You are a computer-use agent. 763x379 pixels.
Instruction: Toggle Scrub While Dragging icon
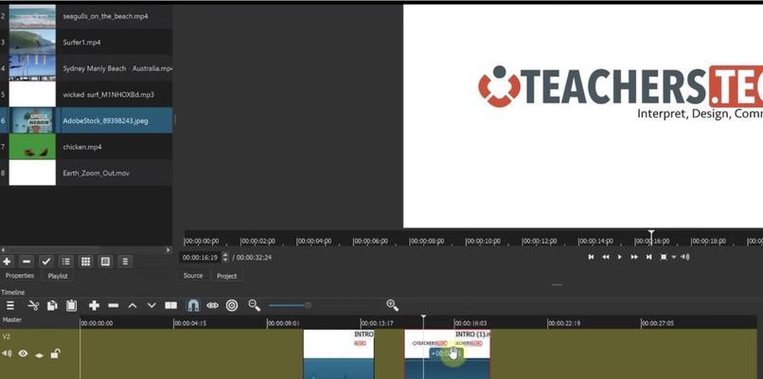click(x=213, y=305)
